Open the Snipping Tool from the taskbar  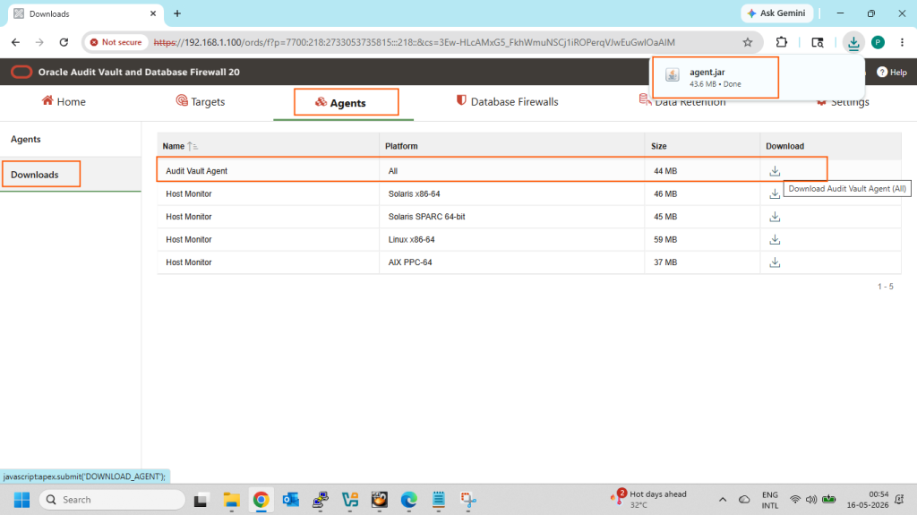click(467, 500)
